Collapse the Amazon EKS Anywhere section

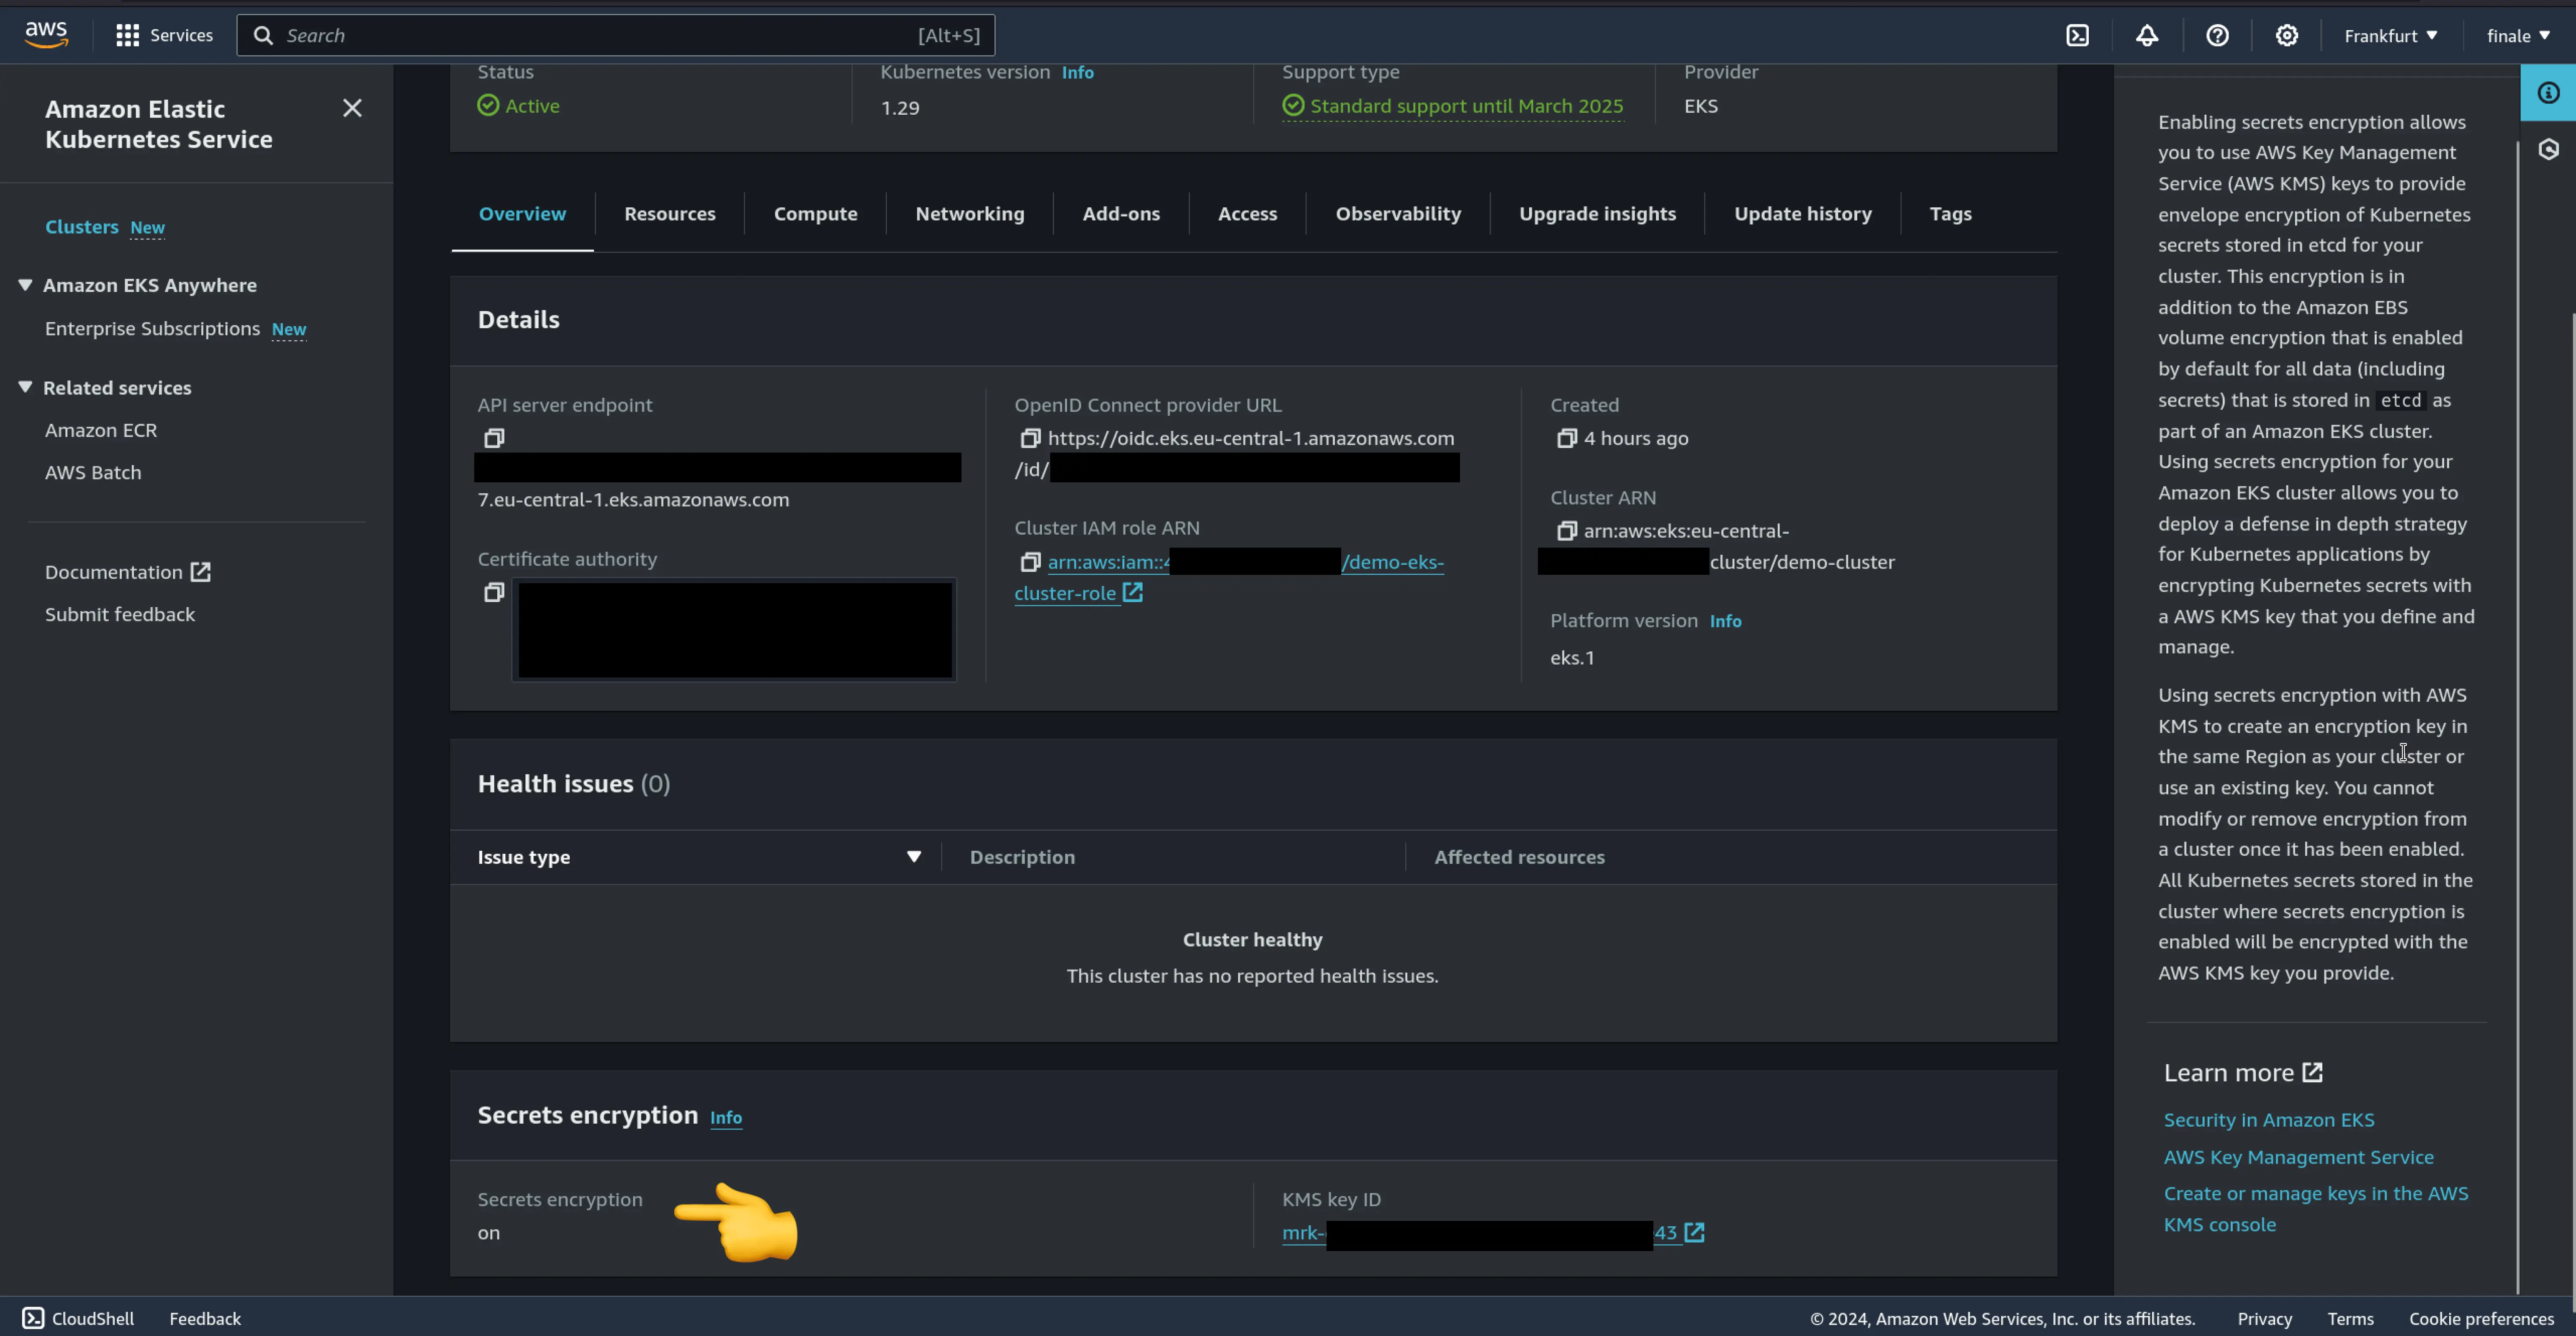coord(26,285)
